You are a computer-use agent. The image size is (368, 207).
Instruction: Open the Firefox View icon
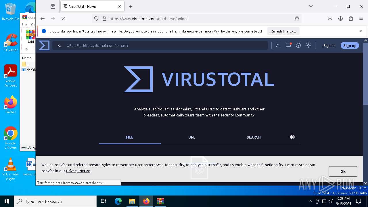pyautogui.click(x=53, y=6)
